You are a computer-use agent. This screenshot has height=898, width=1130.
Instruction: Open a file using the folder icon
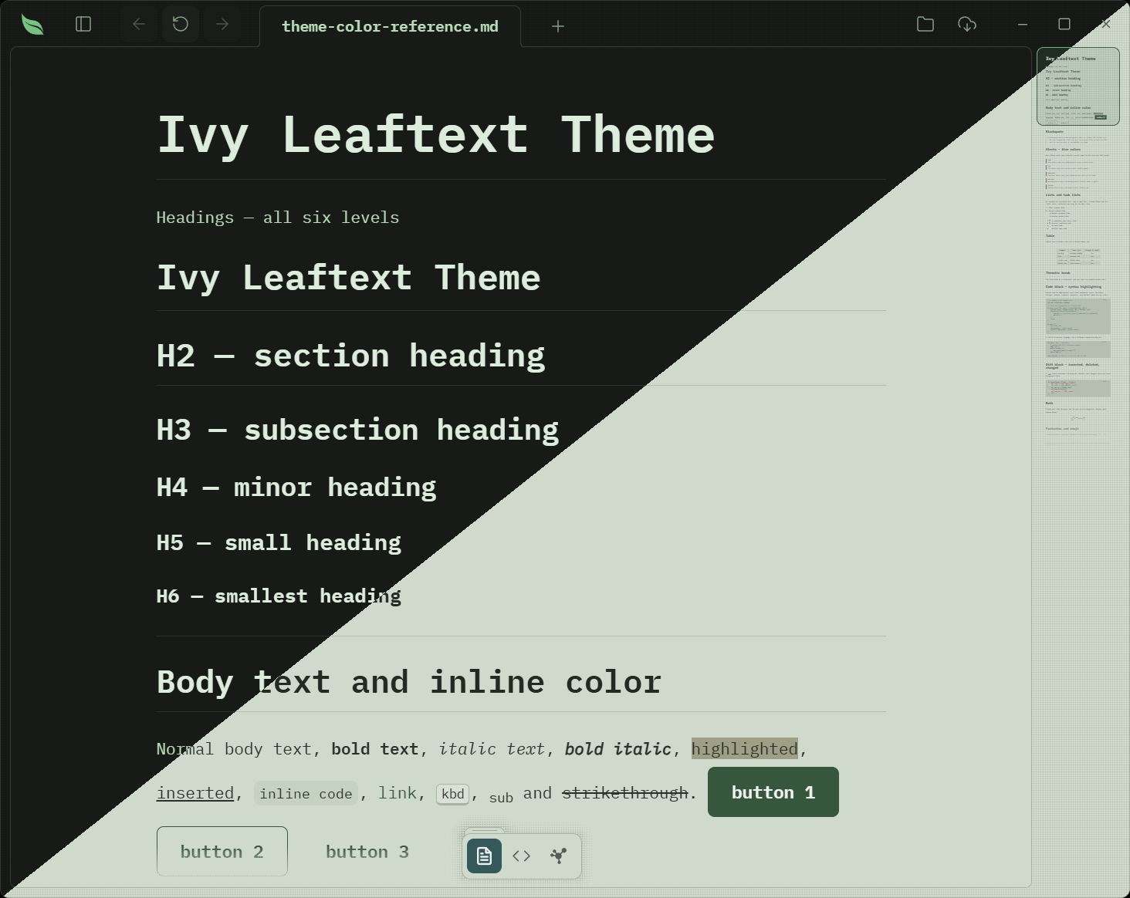coord(925,25)
